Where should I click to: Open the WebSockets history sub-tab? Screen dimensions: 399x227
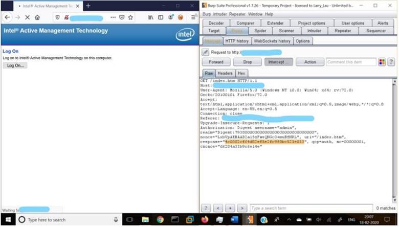272,41
